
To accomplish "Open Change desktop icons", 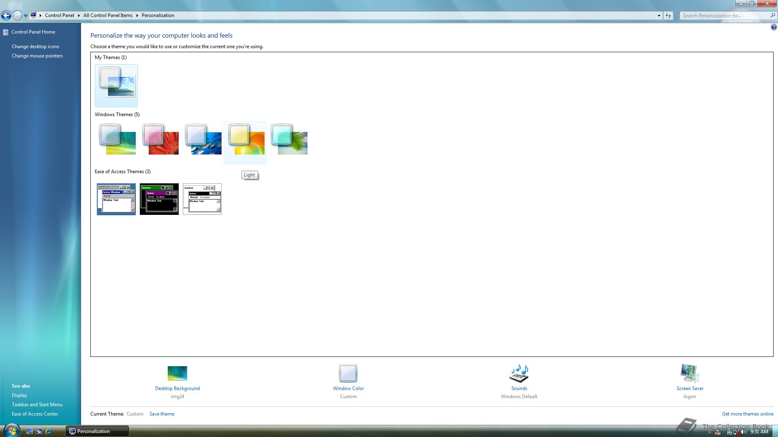I will (35, 47).
